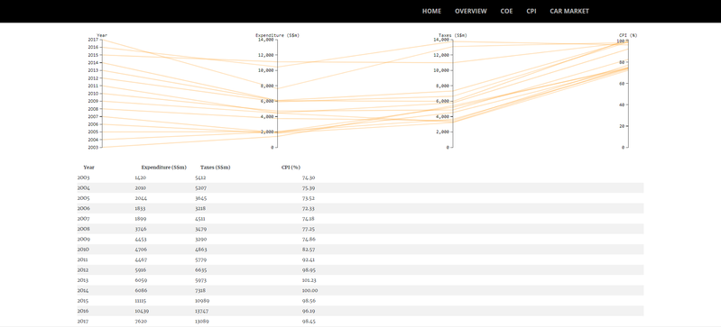Click the Taxes (S$m) axis title

click(x=453, y=35)
